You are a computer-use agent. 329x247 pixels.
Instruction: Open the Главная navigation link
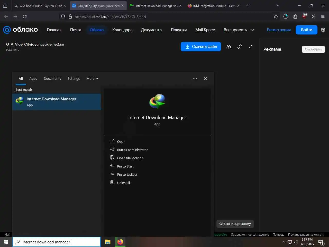tap(54, 30)
